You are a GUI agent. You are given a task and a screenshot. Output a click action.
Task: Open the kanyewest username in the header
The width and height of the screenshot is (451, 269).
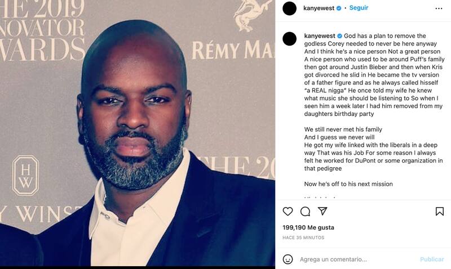point(319,8)
